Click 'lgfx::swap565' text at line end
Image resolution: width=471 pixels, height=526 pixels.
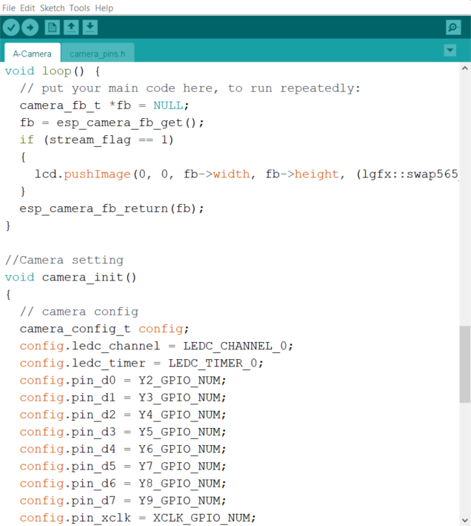tap(410, 174)
